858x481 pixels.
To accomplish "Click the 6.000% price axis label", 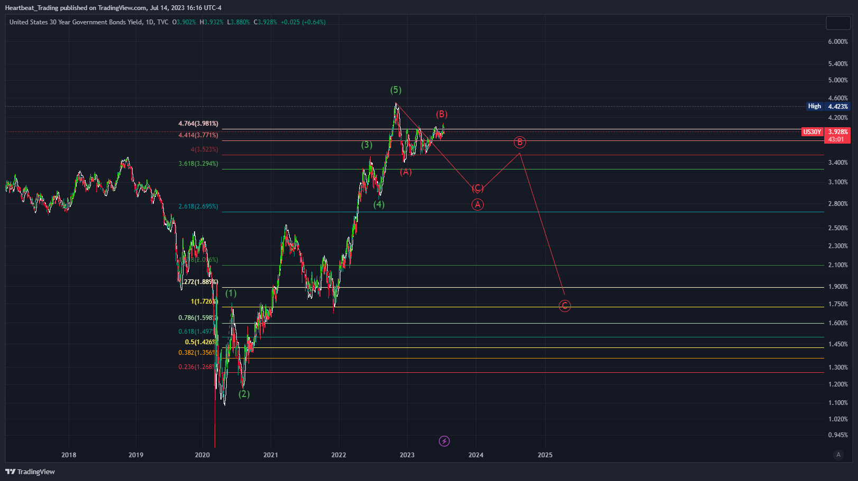I will 838,42.
